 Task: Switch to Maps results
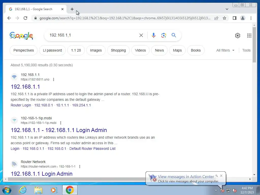[x=177, y=50]
